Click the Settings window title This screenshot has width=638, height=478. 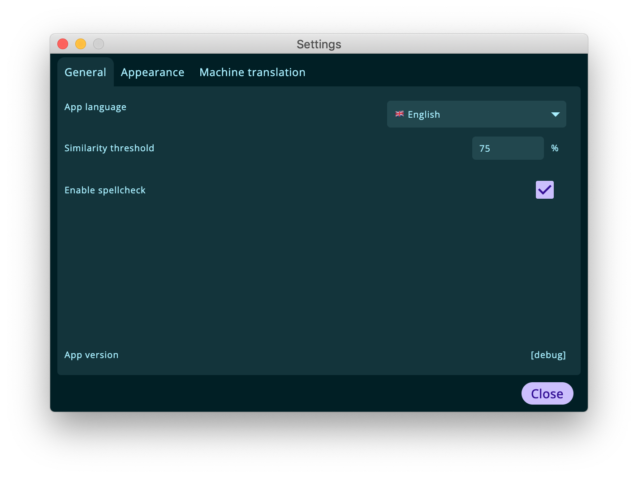319,44
